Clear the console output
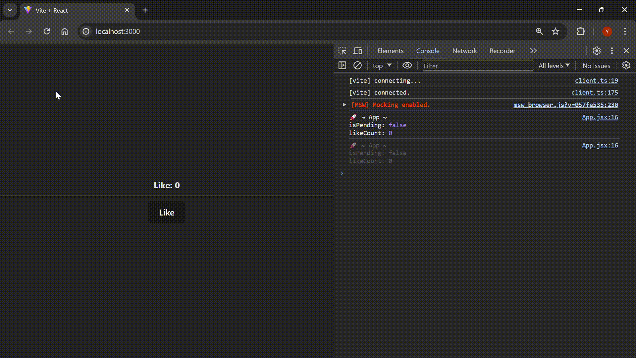 (x=357, y=65)
